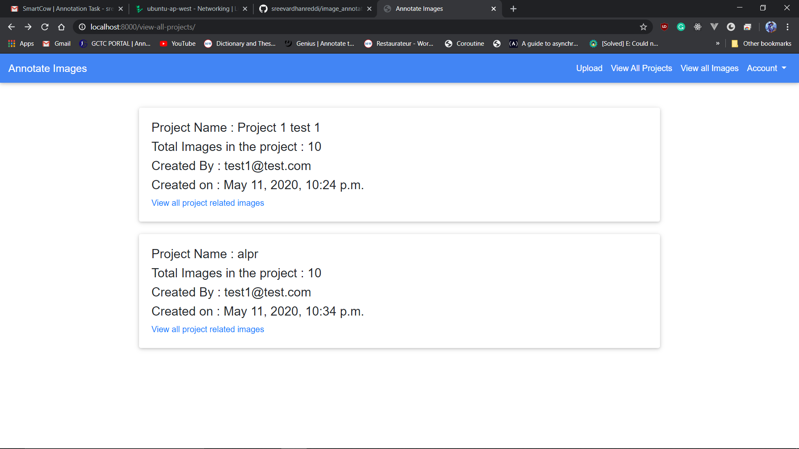
Task: Click the browser reload icon
Action: [45, 27]
